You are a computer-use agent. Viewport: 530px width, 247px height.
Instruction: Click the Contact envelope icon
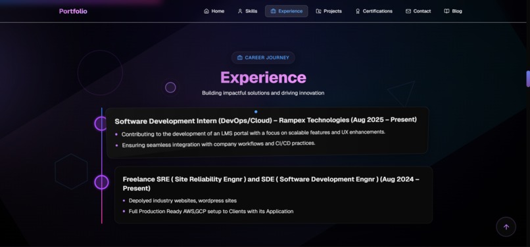click(x=408, y=11)
